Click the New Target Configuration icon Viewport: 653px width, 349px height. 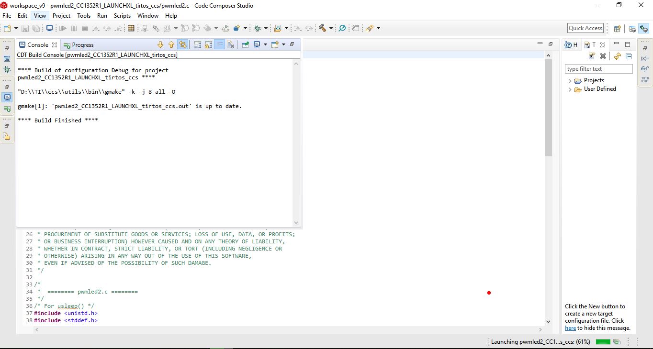(x=592, y=56)
